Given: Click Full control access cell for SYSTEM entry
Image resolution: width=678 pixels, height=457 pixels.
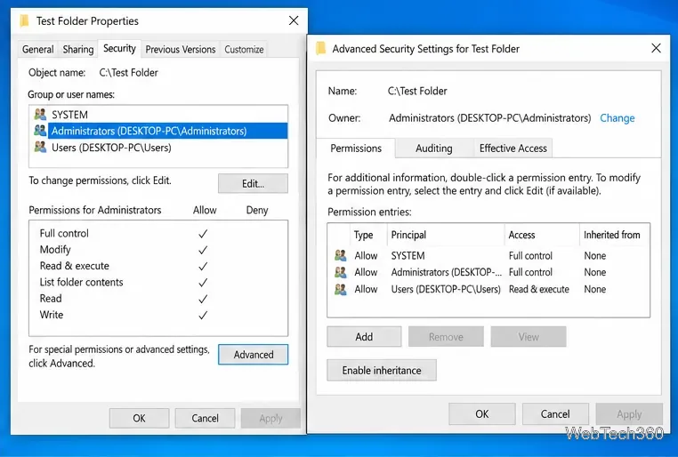Looking at the screenshot, I should pos(530,255).
